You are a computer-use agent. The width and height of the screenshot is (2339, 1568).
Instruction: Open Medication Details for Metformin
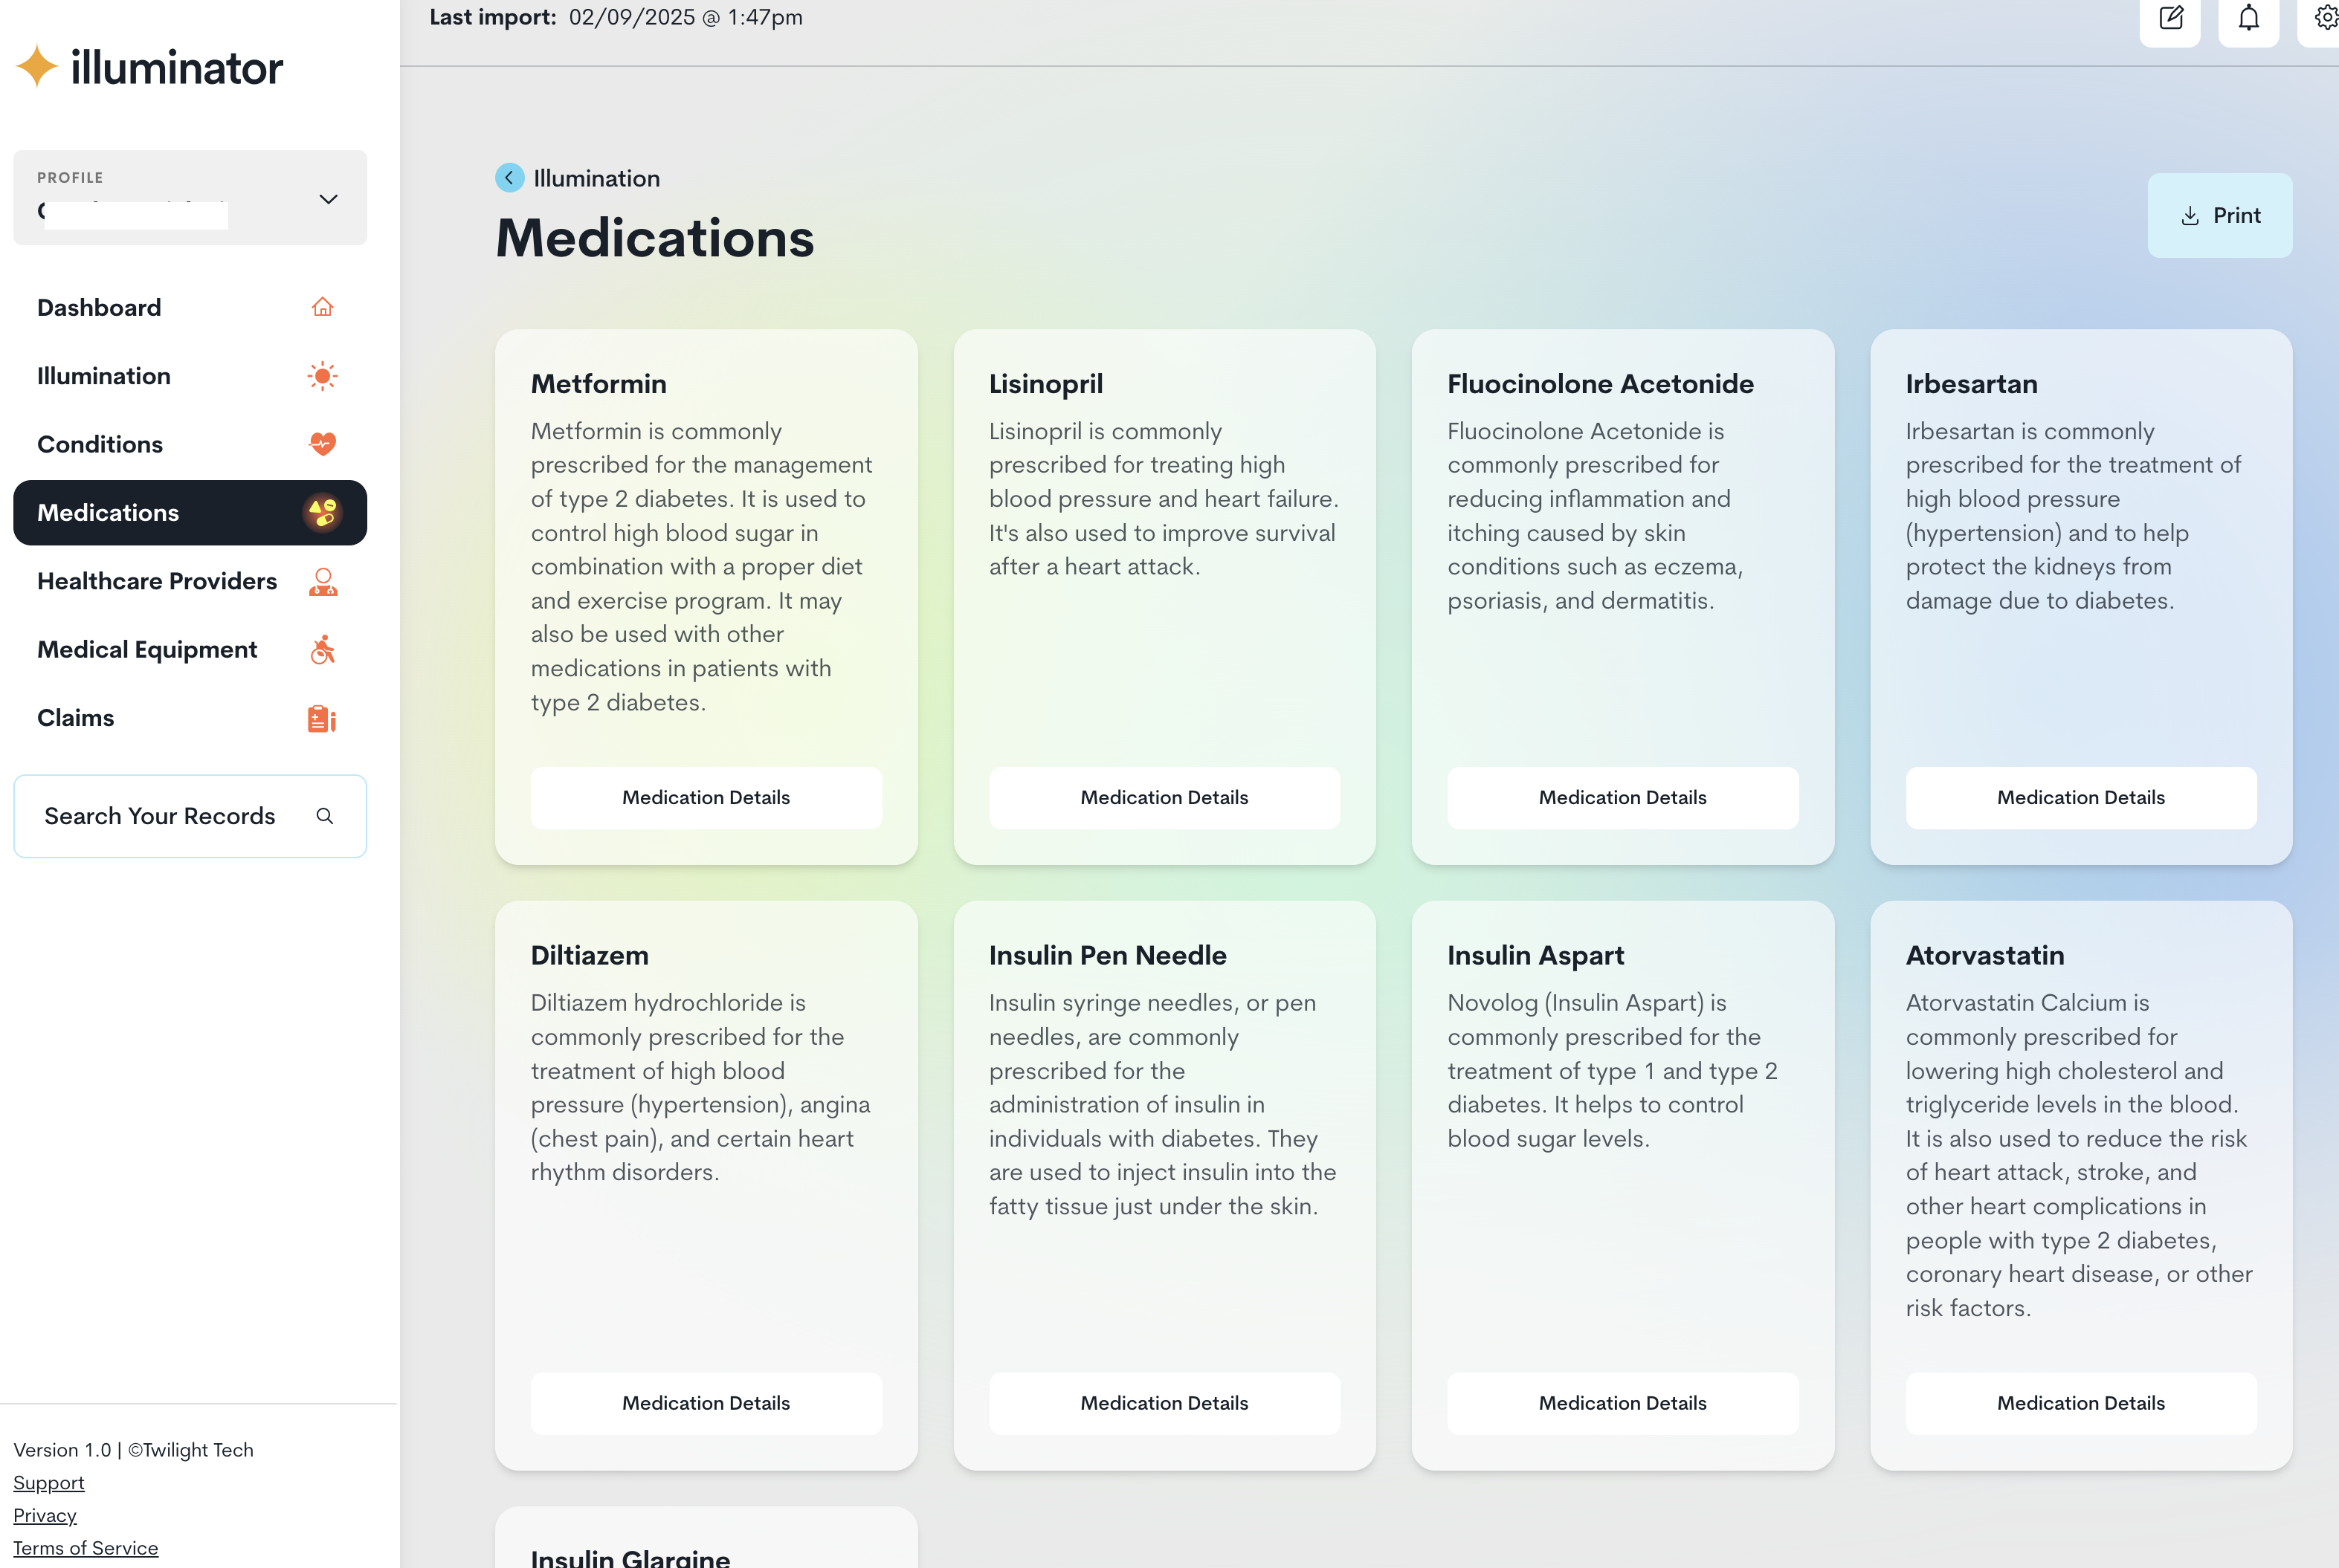(x=706, y=798)
